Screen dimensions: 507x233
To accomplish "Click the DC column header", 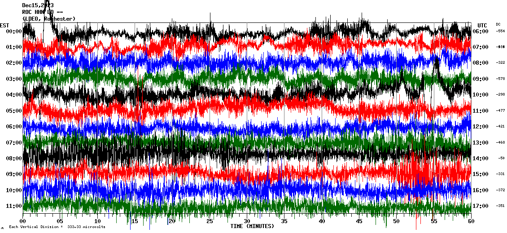I will coord(498,24).
